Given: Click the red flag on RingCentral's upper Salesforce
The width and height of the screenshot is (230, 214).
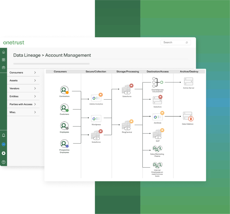Looking at the screenshot, I should click(x=131, y=86).
